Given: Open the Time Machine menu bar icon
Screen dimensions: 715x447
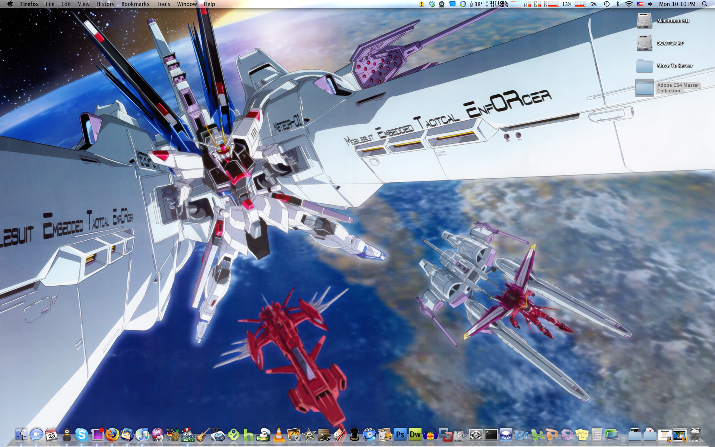Looking at the screenshot, I should (x=606, y=4).
